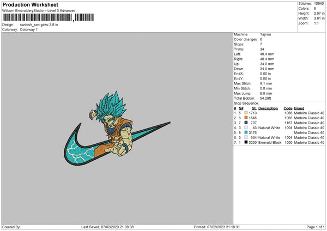327x231 pixels.
Task: Click the Stops value 7
Action: click(261, 44)
